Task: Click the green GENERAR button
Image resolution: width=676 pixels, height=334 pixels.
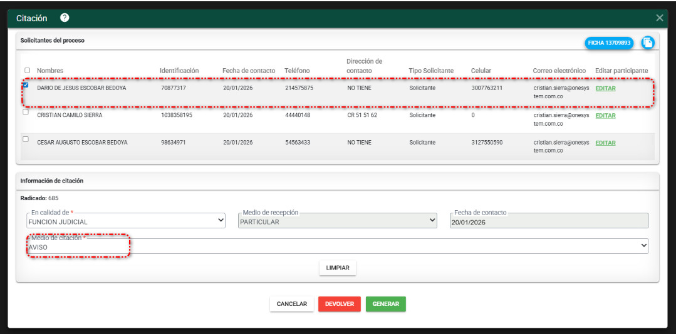Action: click(386, 304)
